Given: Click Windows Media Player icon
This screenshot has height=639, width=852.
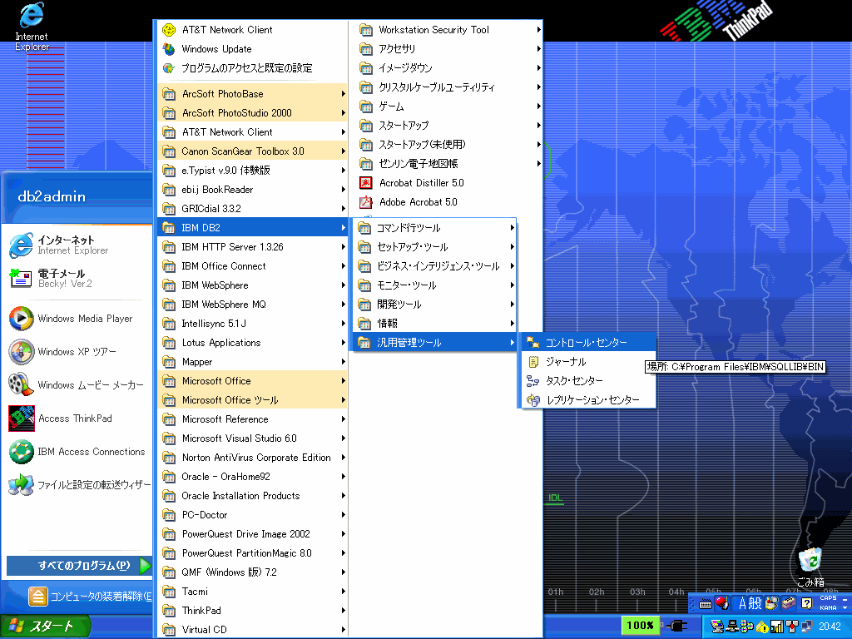Looking at the screenshot, I should coord(21,319).
